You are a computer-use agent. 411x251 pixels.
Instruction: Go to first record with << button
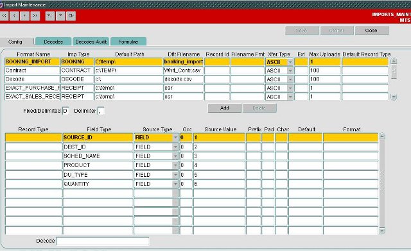click(x=4, y=15)
